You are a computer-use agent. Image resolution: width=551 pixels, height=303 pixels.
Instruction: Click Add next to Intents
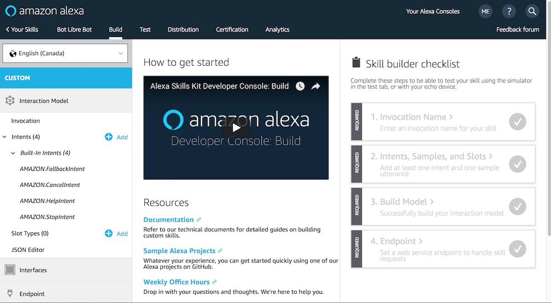click(x=122, y=137)
